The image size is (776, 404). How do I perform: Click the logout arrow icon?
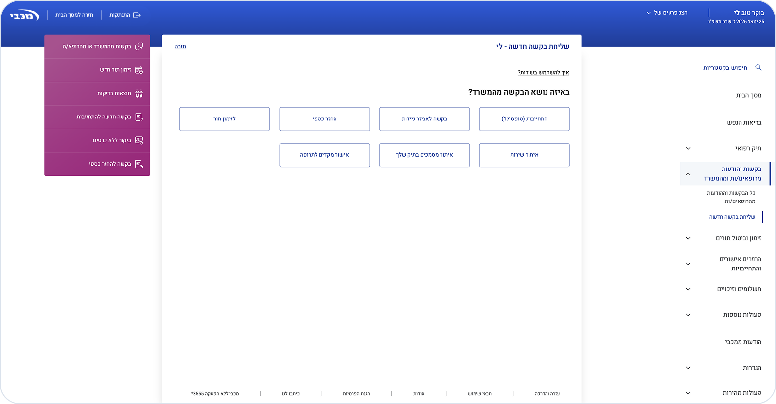coord(137,15)
